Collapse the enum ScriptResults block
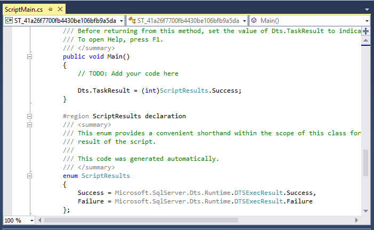The image size is (374, 230). click(30, 176)
